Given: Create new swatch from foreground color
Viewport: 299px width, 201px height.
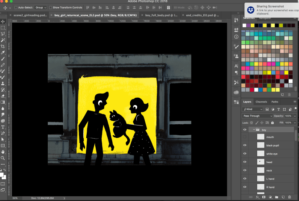Looking at the screenshot, I should coord(282,95).
